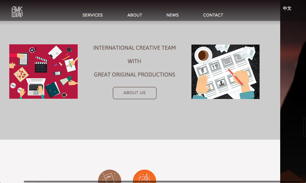Click the orange party hat circle icon

144,176
